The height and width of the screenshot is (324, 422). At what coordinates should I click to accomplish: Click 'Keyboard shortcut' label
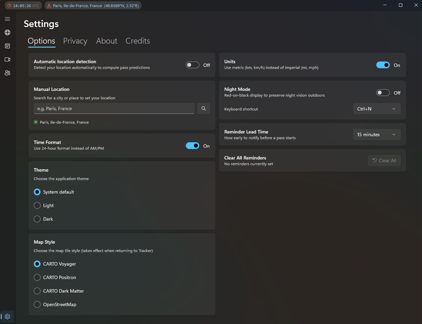(241, 109)
